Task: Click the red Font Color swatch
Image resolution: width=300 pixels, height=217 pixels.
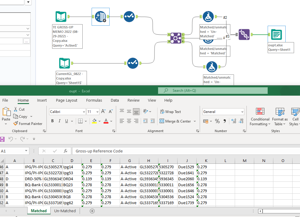Action: [x=106, y=121]
